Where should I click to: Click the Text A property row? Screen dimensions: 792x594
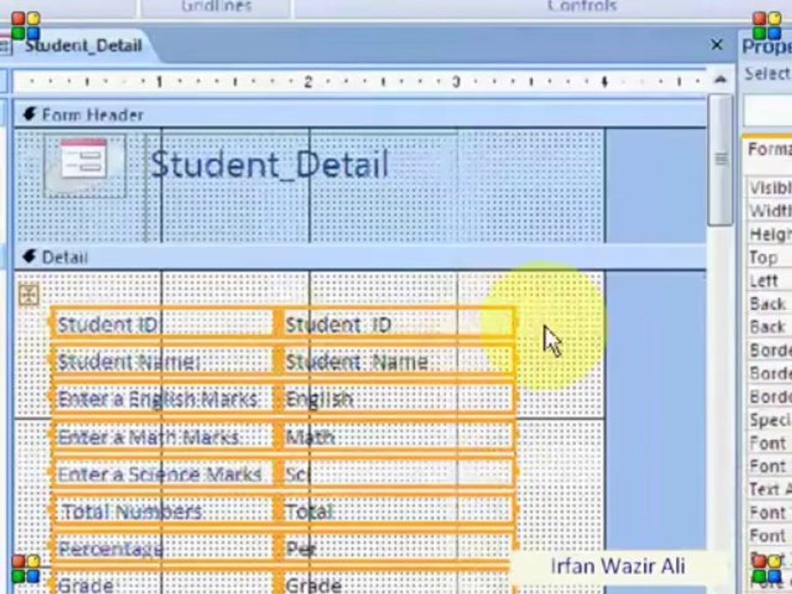[769, 489]
